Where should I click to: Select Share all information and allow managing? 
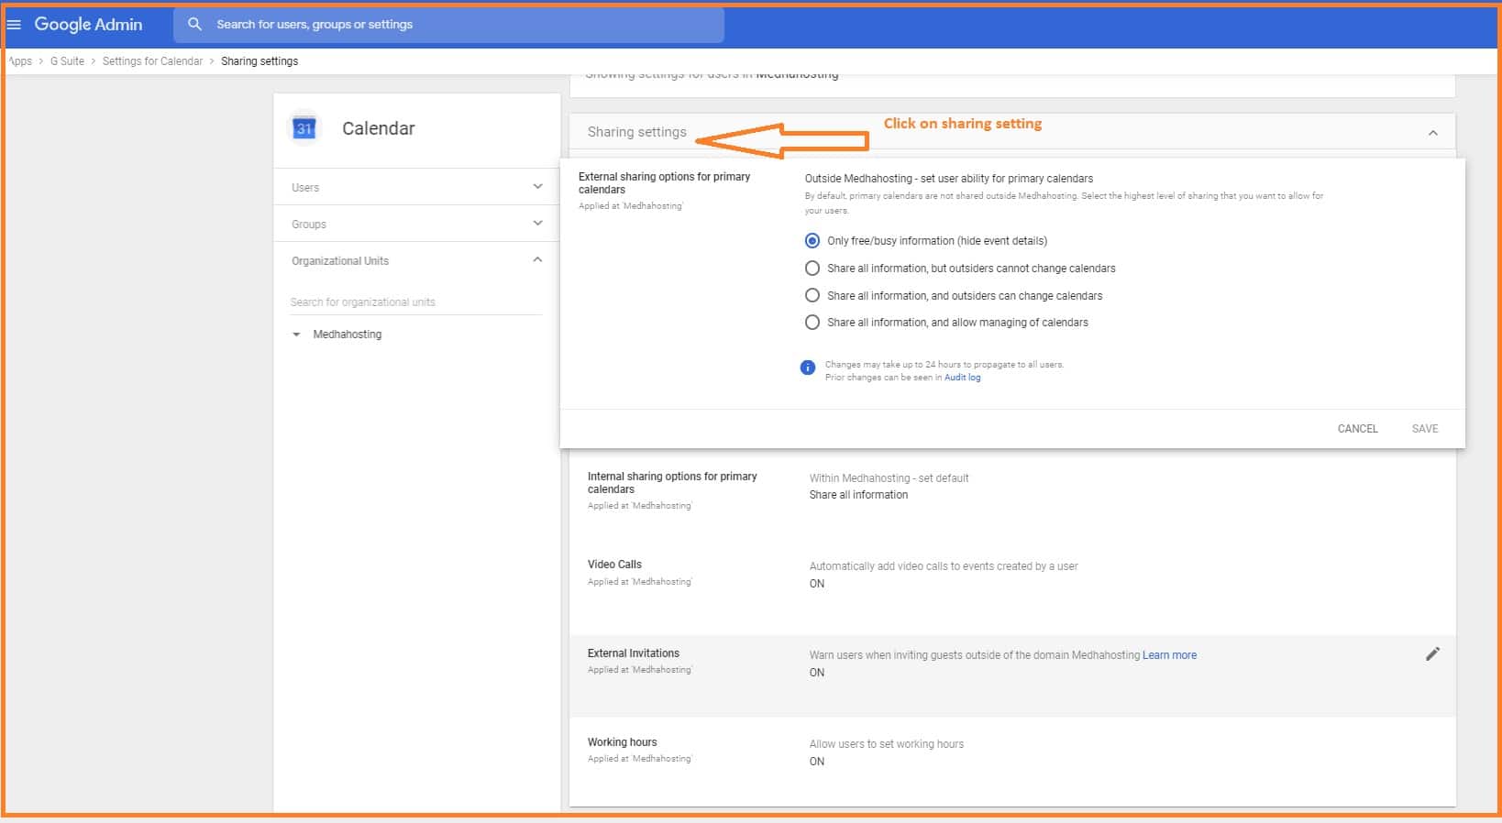click(812, 323)
